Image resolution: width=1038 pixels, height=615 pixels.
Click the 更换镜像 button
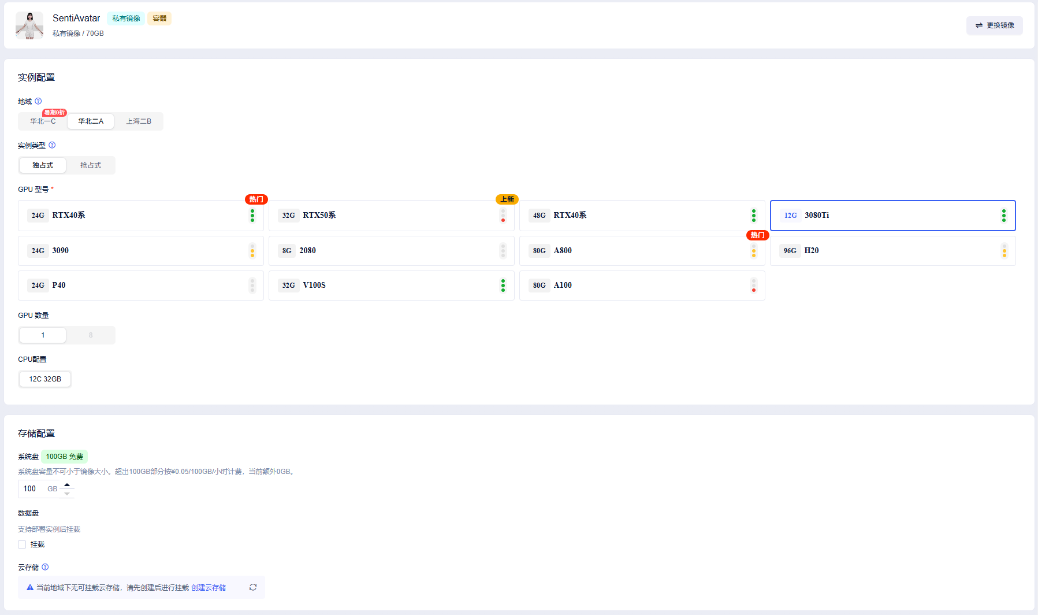tap(995, 25)
